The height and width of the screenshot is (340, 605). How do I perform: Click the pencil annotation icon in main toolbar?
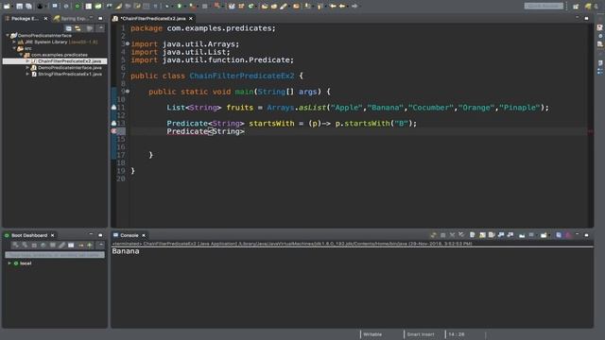click(284, 6)
